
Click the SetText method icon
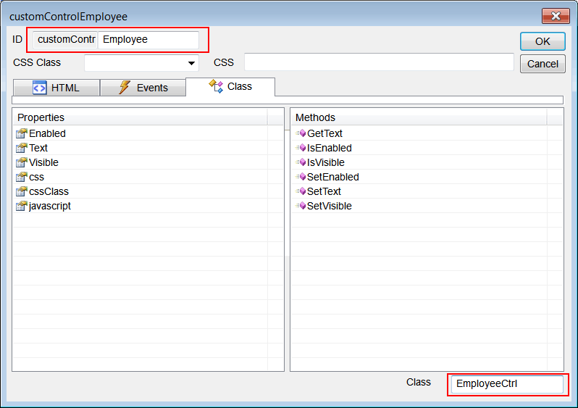[x=301, y=191]
